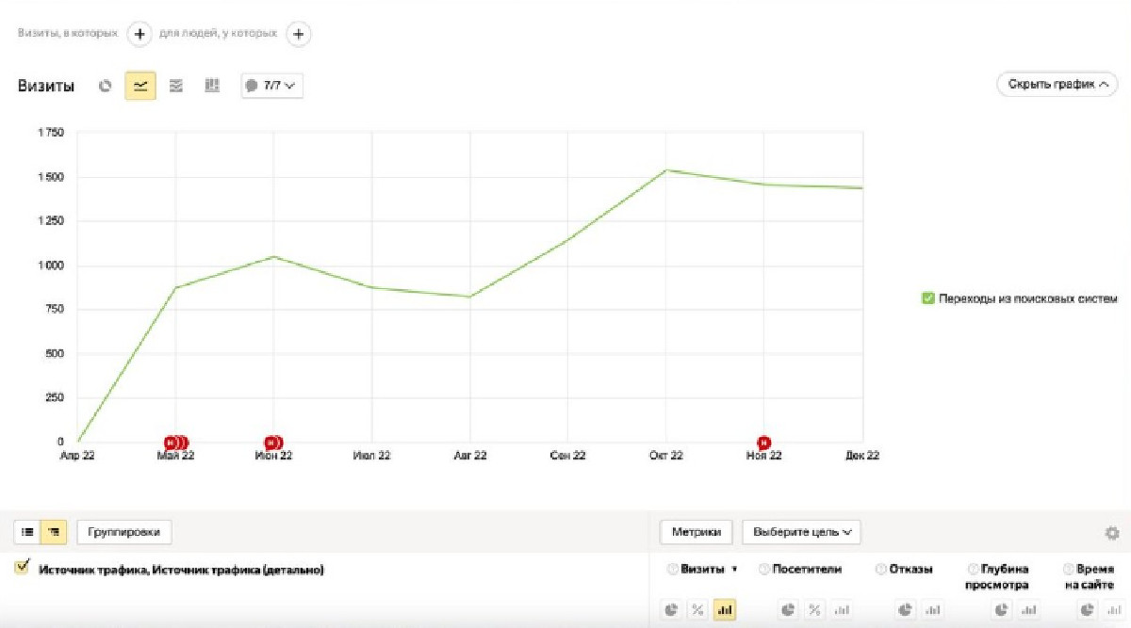Select the line chart view icon
This screenshot has width=1131, height=628.
pos(140,86)
